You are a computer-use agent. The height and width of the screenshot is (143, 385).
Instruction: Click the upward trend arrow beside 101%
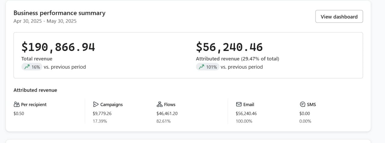202,67
